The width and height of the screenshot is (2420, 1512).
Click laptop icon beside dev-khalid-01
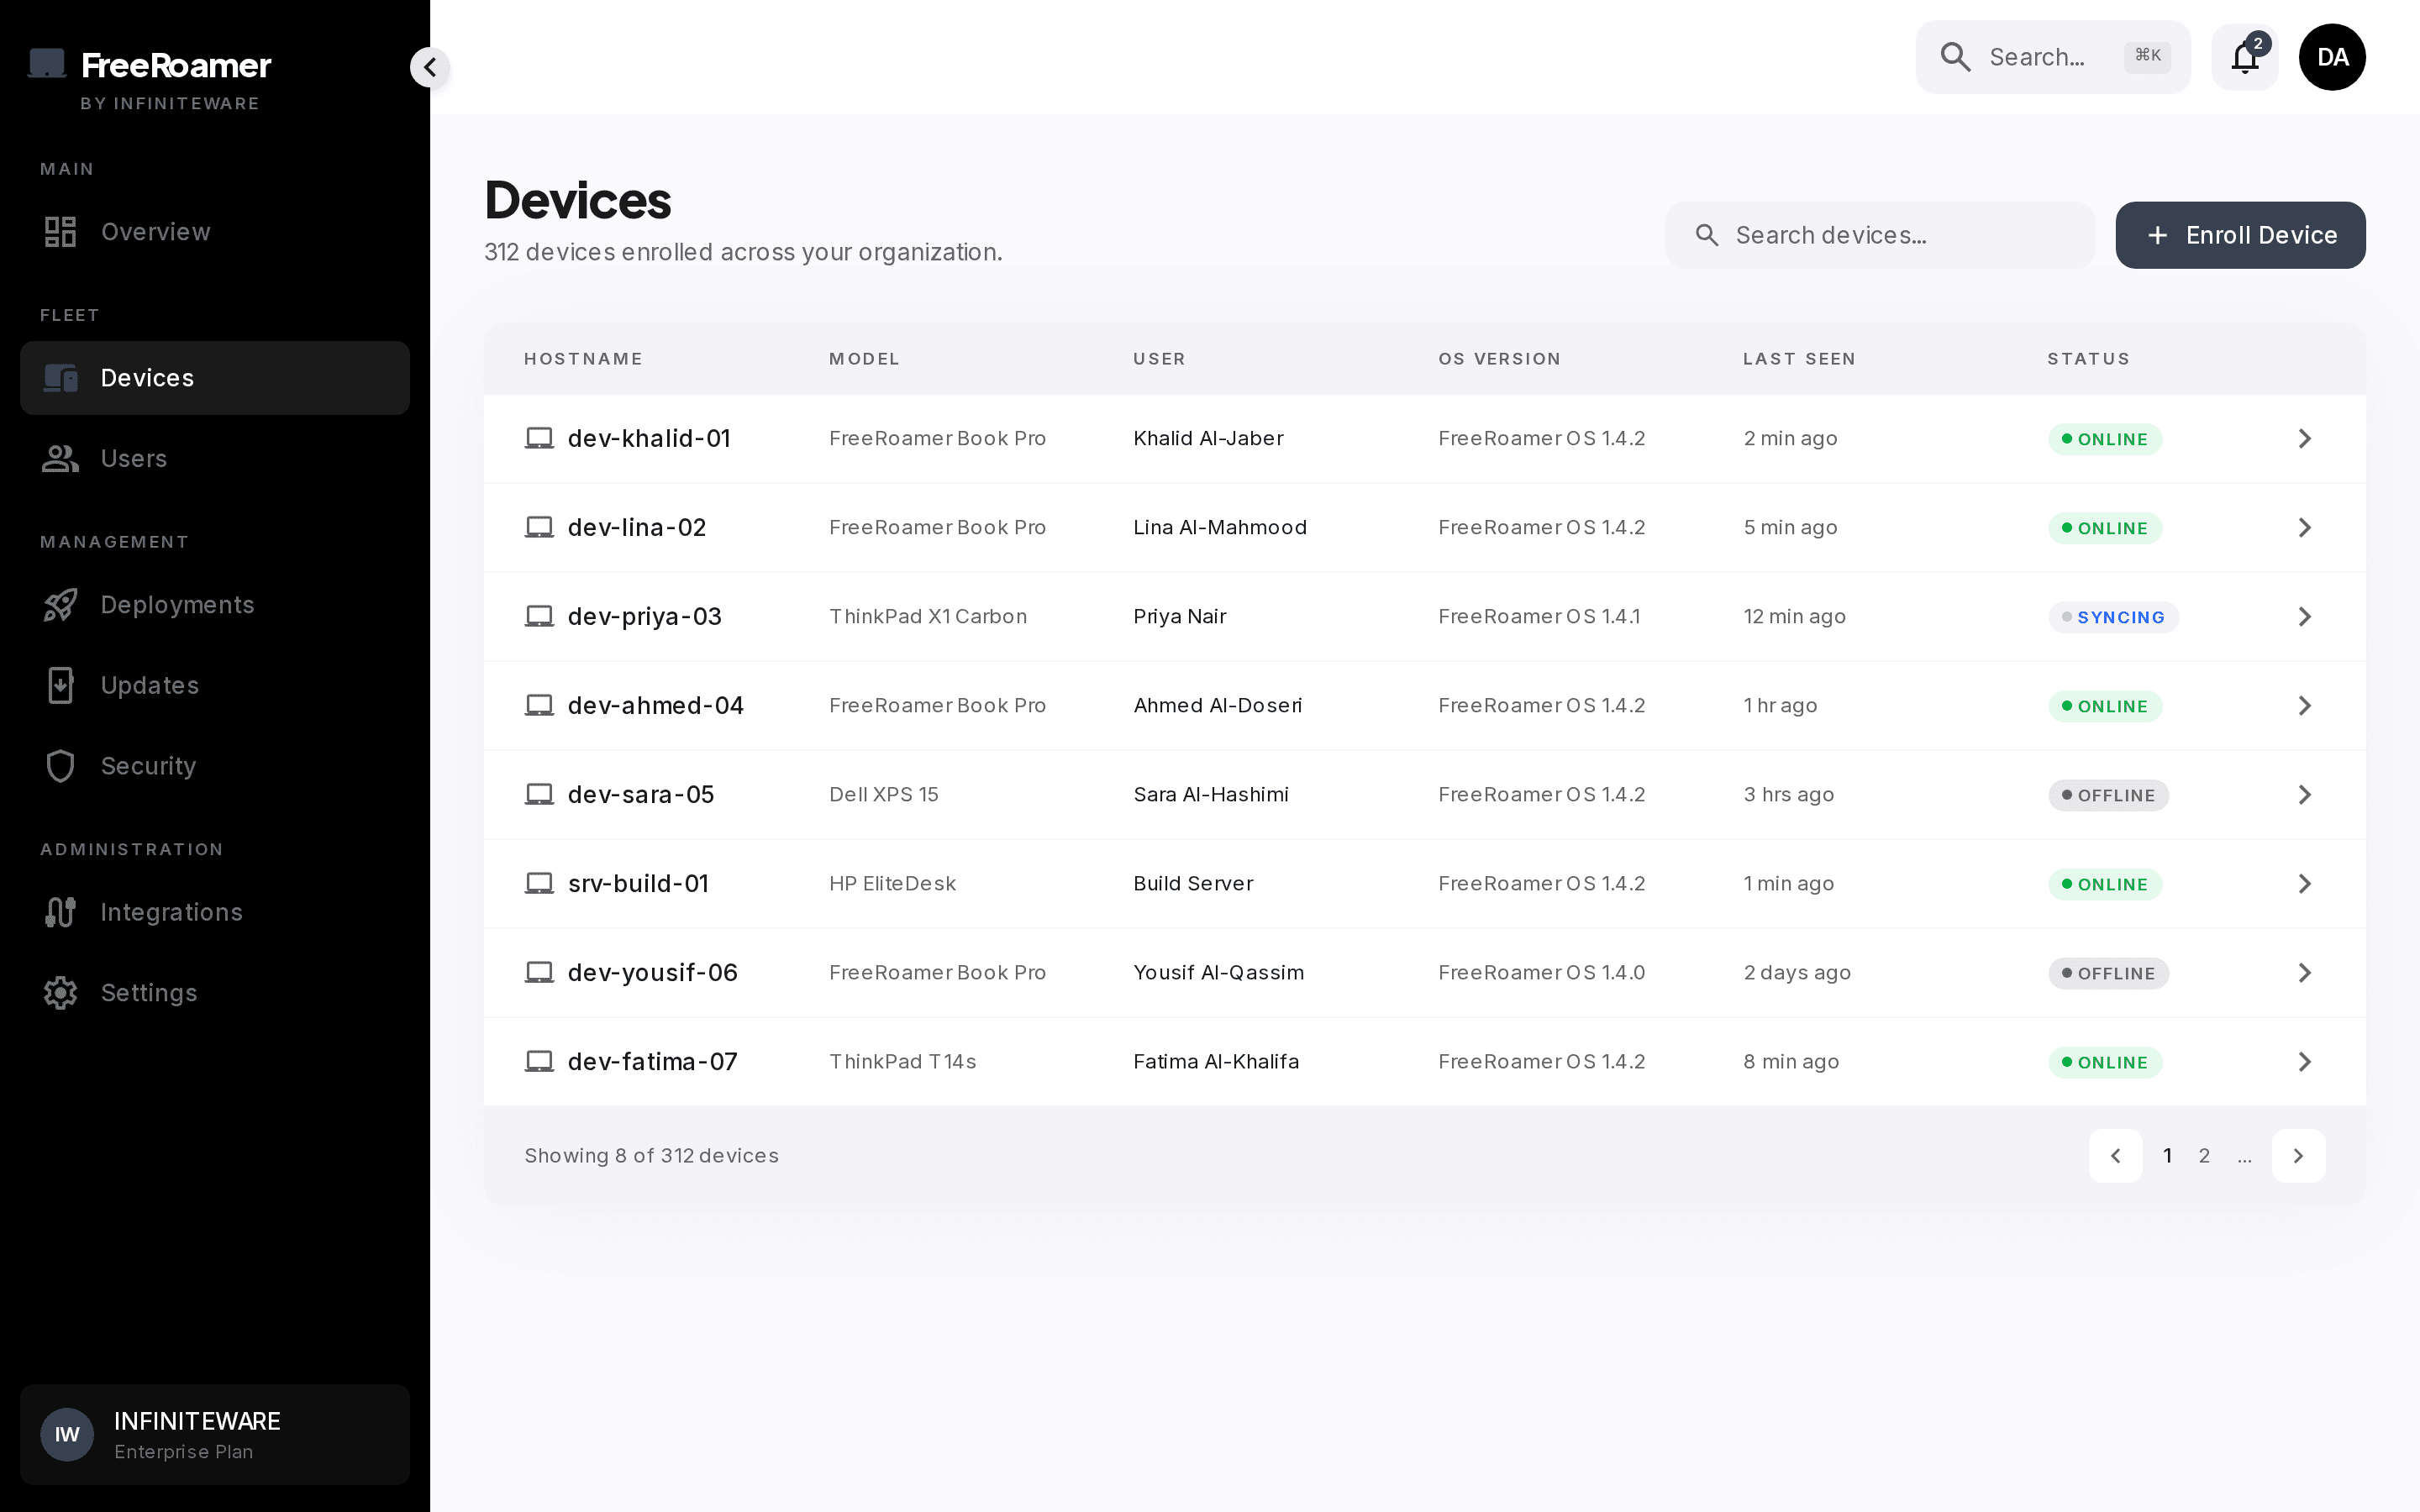click(x=539, y=438)
